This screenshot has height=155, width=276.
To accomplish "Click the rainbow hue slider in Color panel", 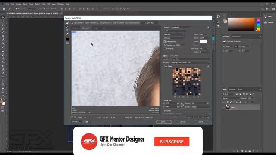I will point(258,25).
